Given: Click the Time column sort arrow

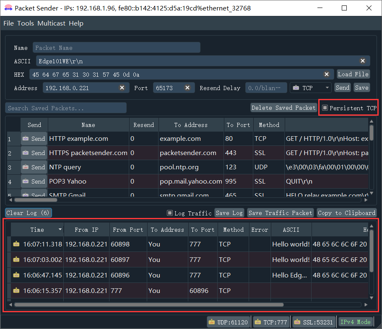Looking at the screenshot, I should [60, 229].
